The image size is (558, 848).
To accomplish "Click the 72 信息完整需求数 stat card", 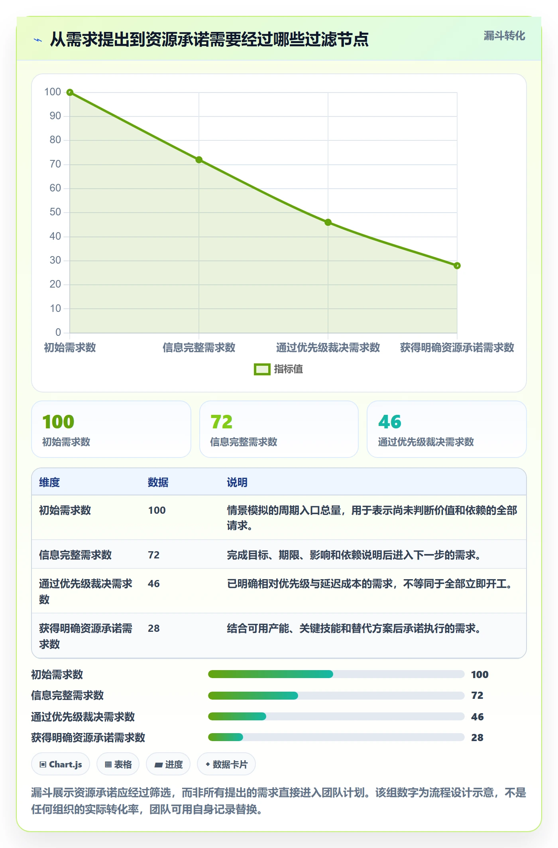I will [279, 429].
